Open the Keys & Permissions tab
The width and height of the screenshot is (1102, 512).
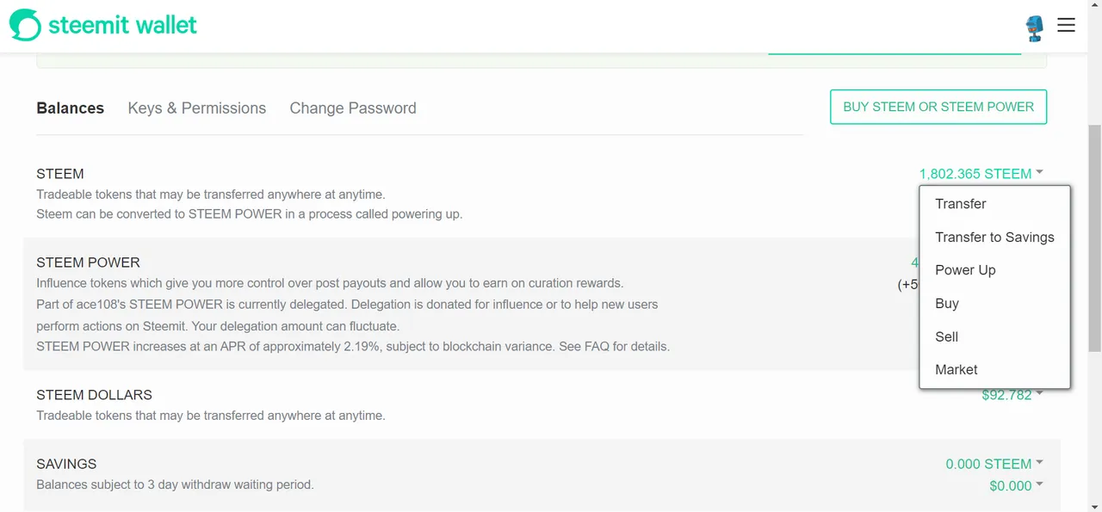[196, 108]
